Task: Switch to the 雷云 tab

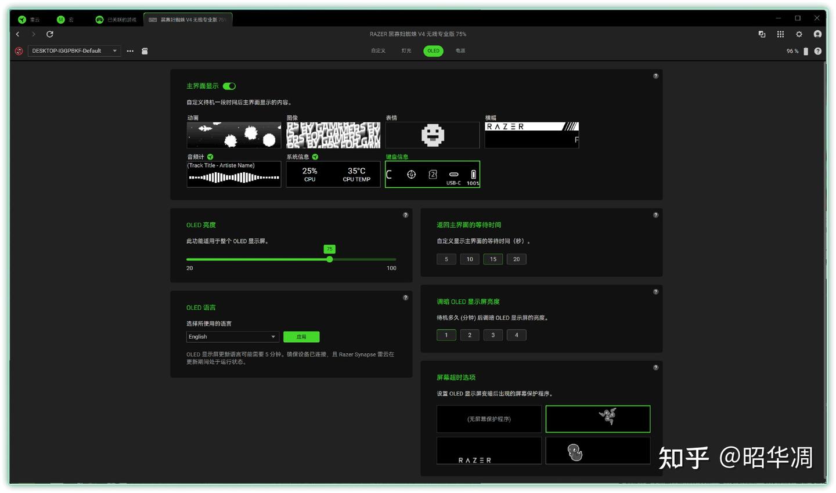Action: pyautogui.click(x=29, y=20)
